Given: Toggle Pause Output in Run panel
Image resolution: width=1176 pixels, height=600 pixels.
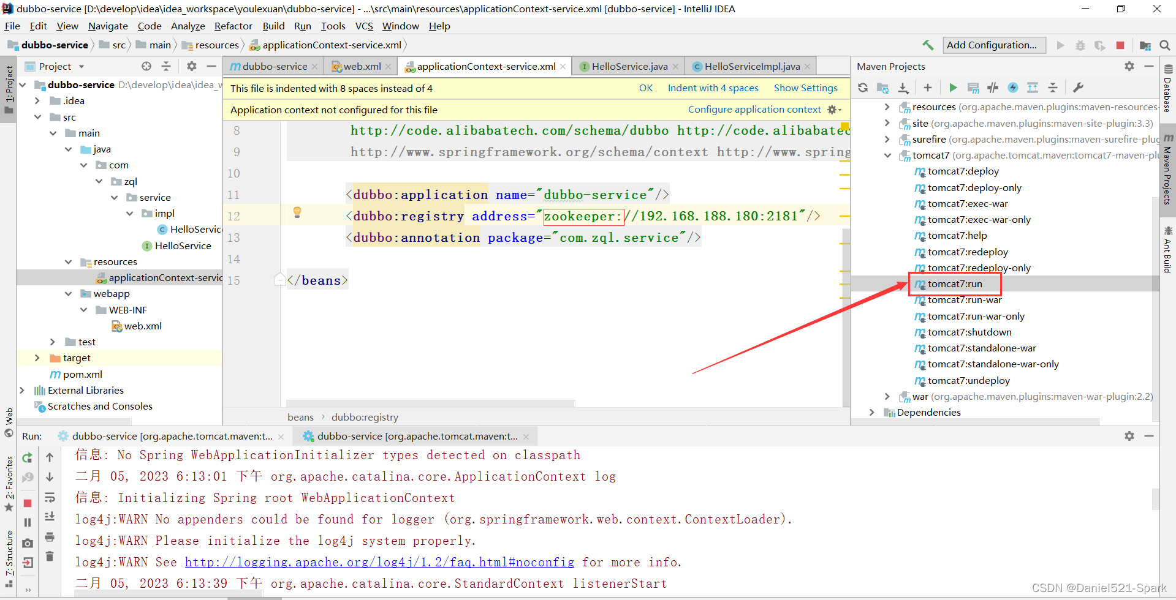Looking at the screenshot, I should coord(28,522).
